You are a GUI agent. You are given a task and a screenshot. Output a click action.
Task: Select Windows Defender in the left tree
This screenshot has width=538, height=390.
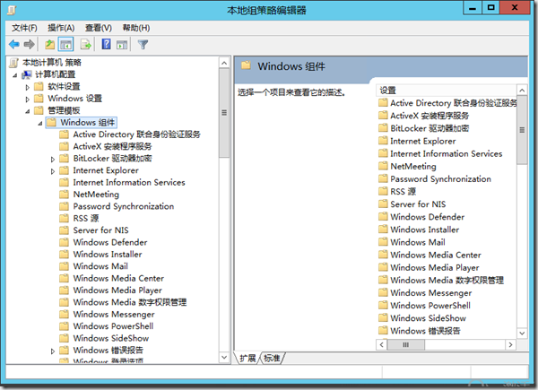(x=109, y=242)
